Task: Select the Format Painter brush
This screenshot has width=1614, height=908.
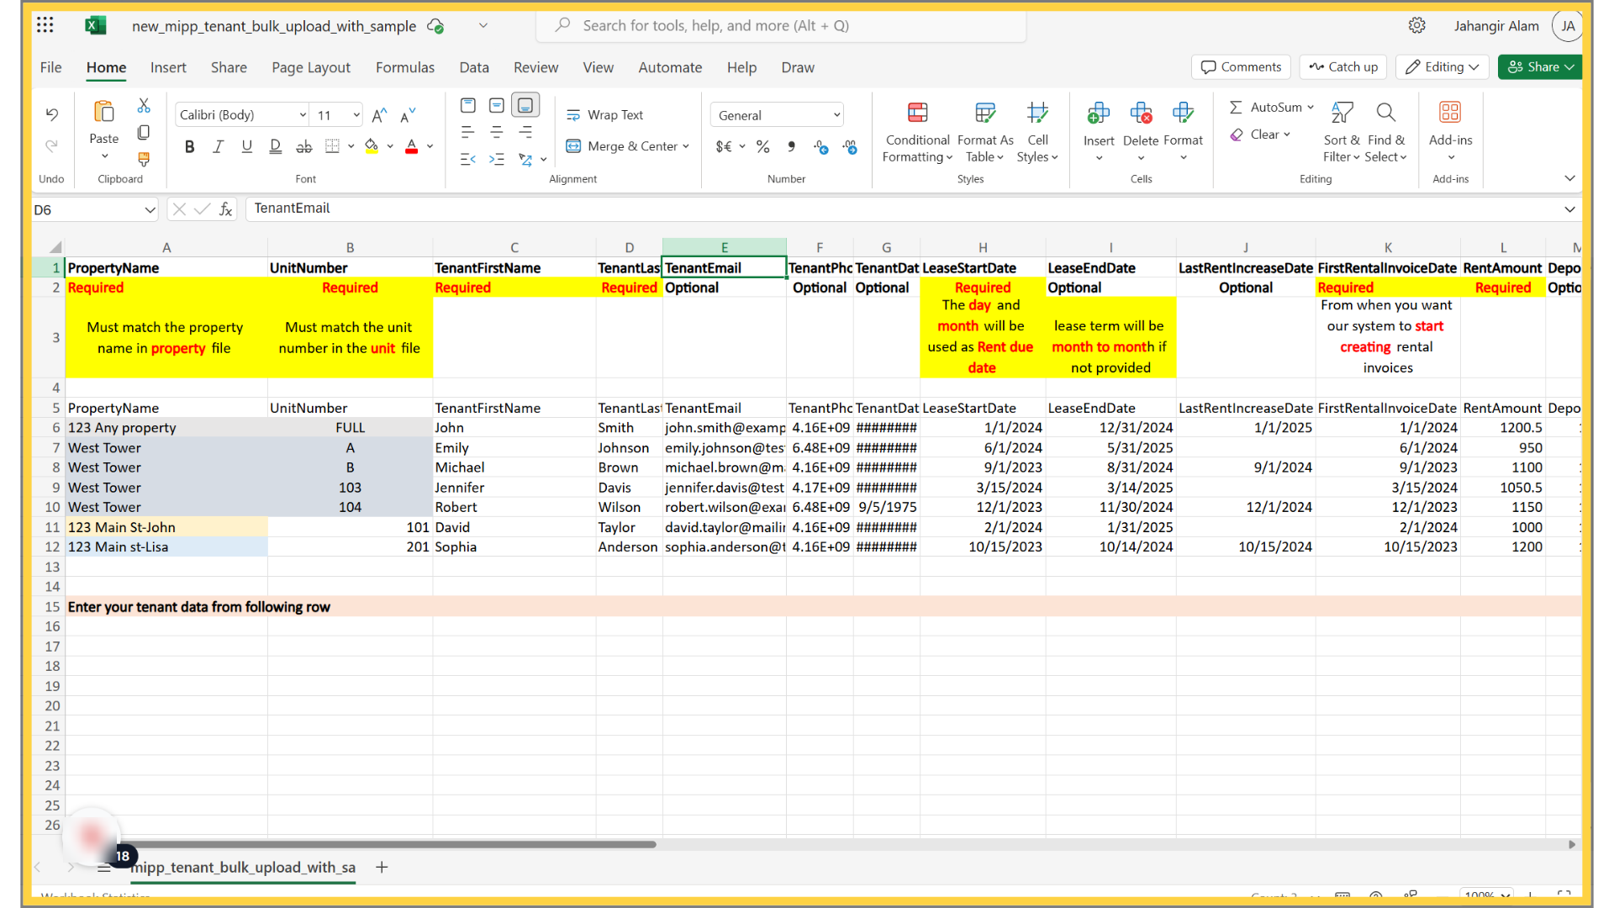Action: pyautogui.click(x=144, y=159)
